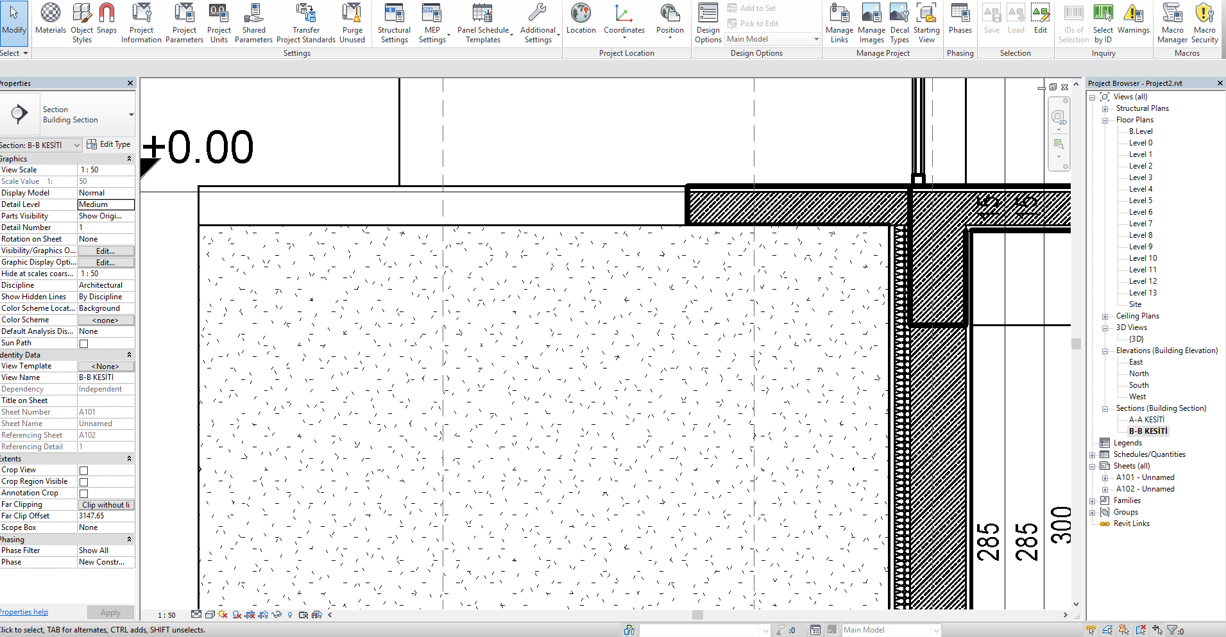Toggle the Annotation Crop checkbox

[83, 493]
